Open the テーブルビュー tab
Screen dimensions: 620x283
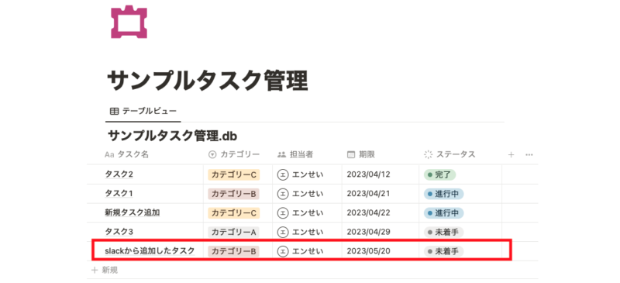pos(143,111)
